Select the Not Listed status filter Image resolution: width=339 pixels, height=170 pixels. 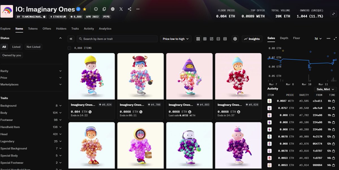click(x=33, y=47)
